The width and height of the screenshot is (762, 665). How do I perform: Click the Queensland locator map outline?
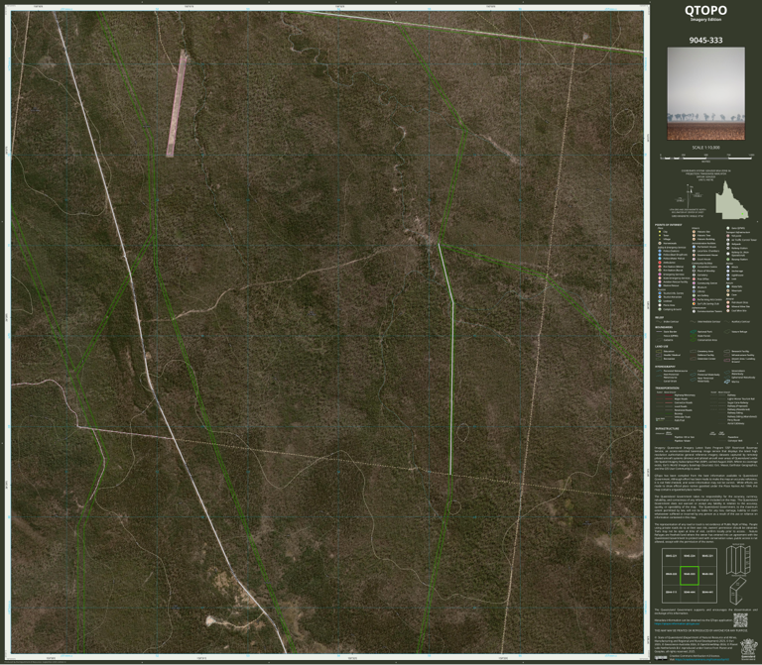(731, 200)
